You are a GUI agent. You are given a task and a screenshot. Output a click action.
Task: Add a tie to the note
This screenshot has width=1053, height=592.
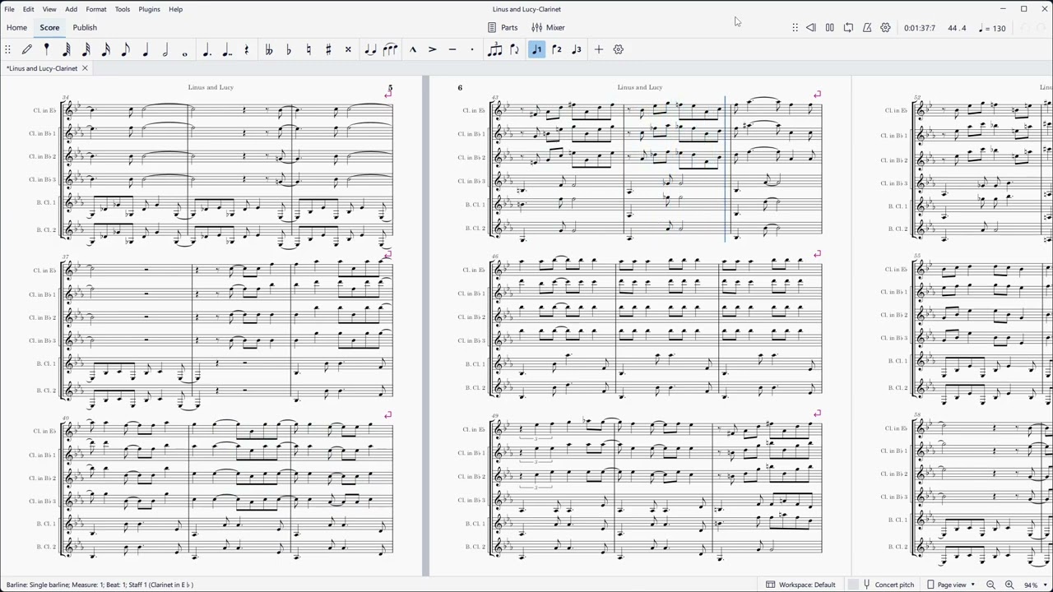pos(370,49)
